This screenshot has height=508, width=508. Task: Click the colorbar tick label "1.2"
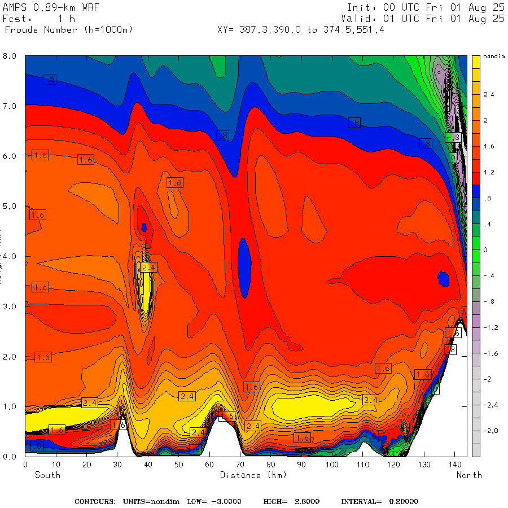[489, 172]
